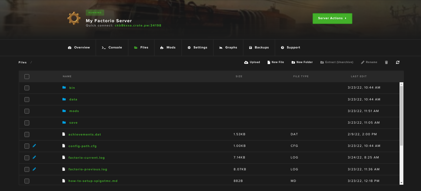
Task: Check the box for the bin folder
Action: click(27, 88)
